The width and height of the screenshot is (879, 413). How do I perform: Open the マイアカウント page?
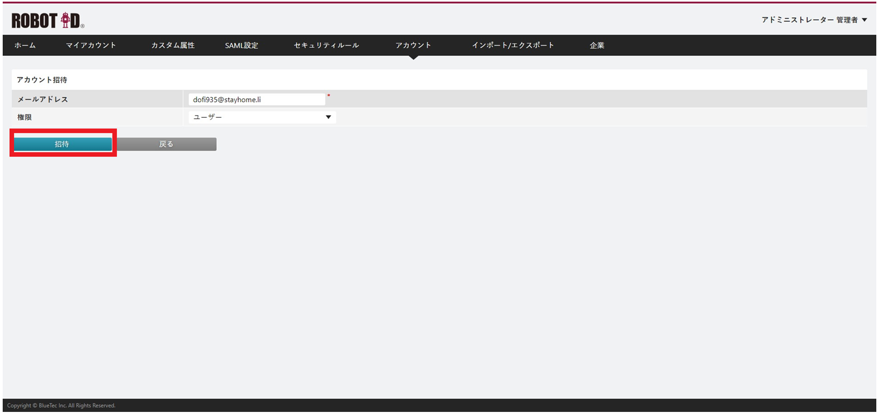pyautogui.click(x=91, y=45)
